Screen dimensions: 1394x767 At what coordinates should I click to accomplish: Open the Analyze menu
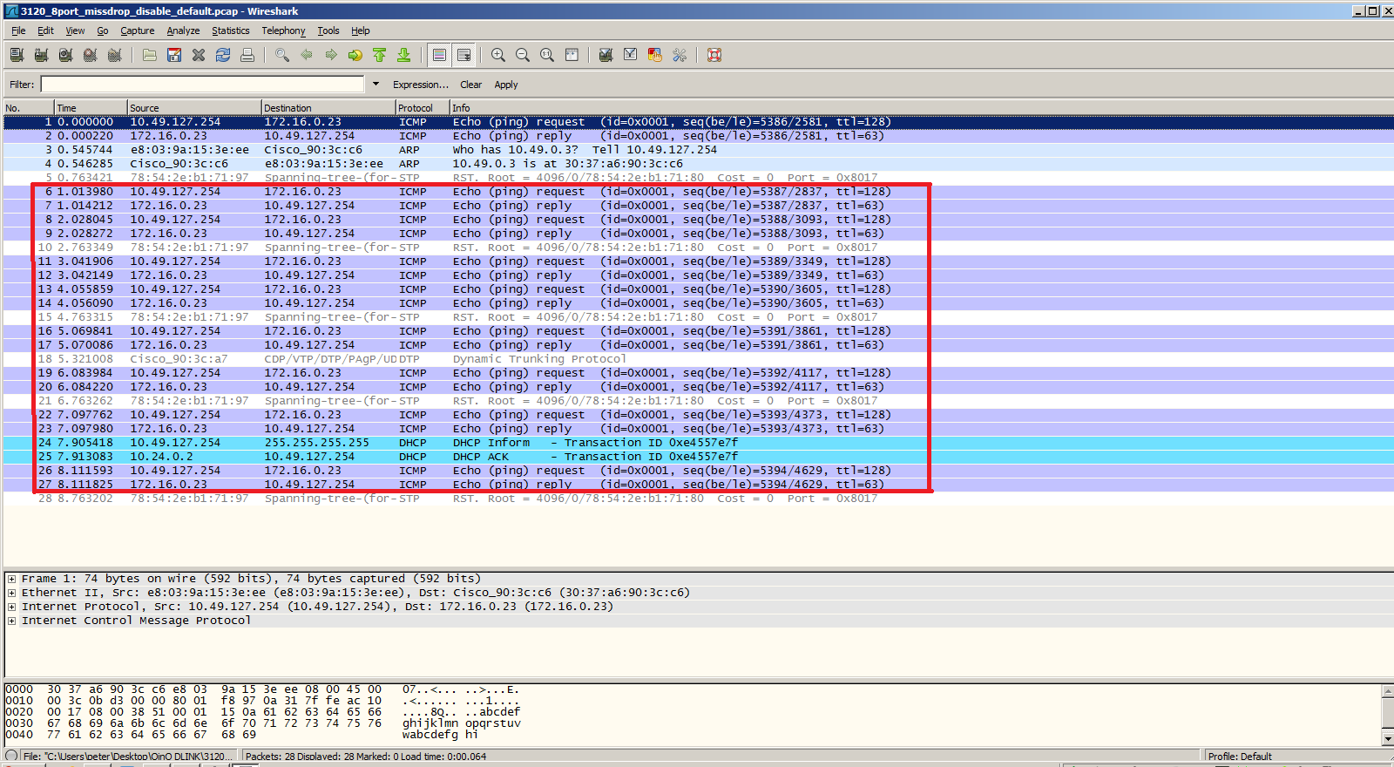183,31
